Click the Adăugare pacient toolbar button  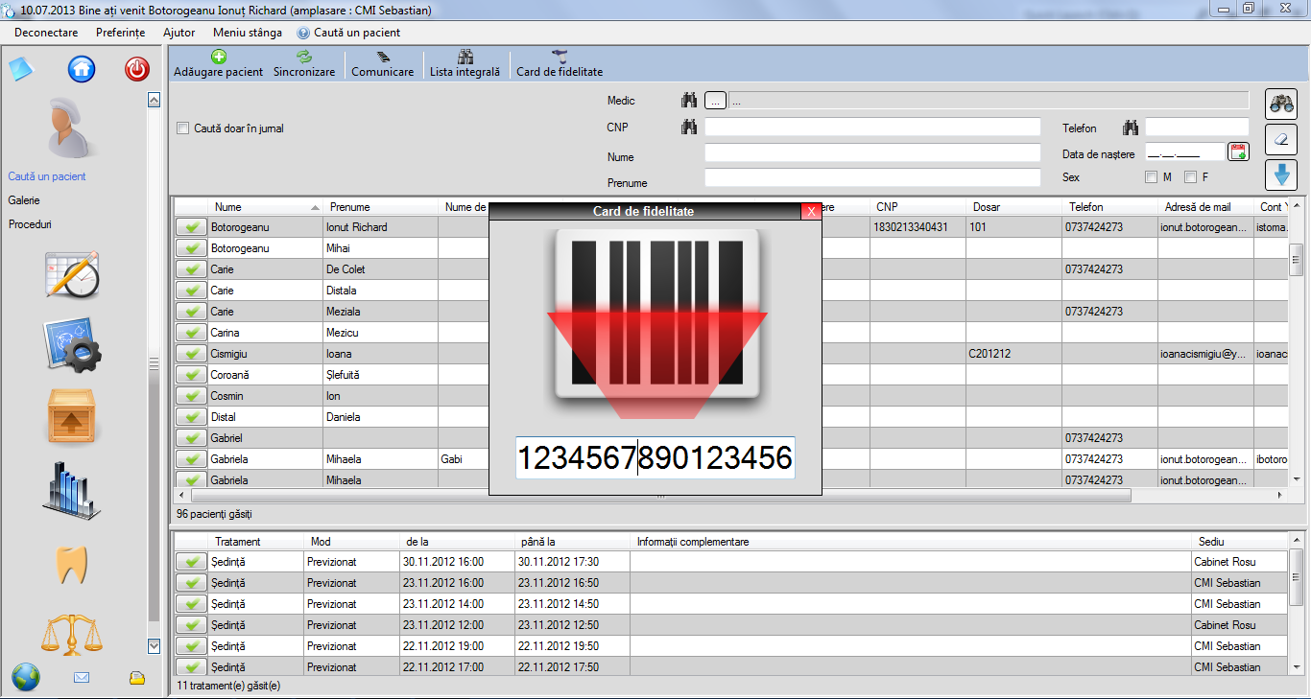tap(218, 64)
